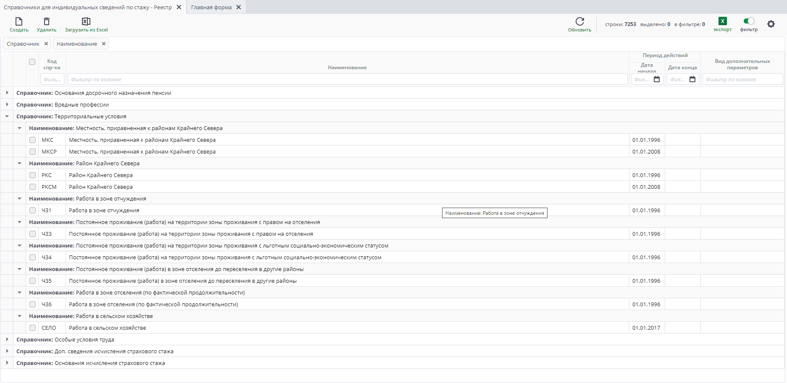Open the Дата конца calendar picker
This screenshot has width=787, height=383.
[692, 79]
